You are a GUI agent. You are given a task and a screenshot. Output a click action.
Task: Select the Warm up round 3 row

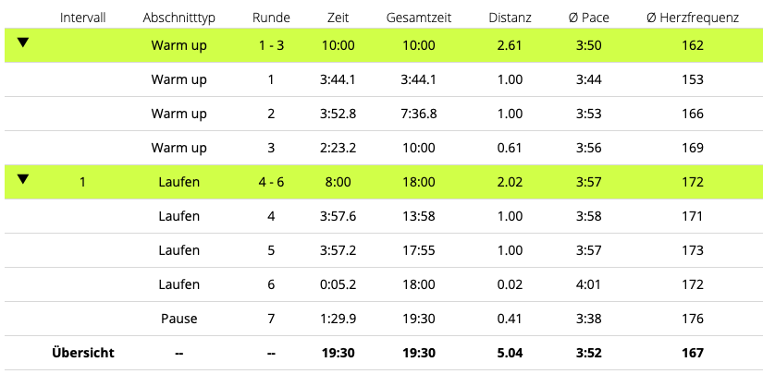(384, 148)
